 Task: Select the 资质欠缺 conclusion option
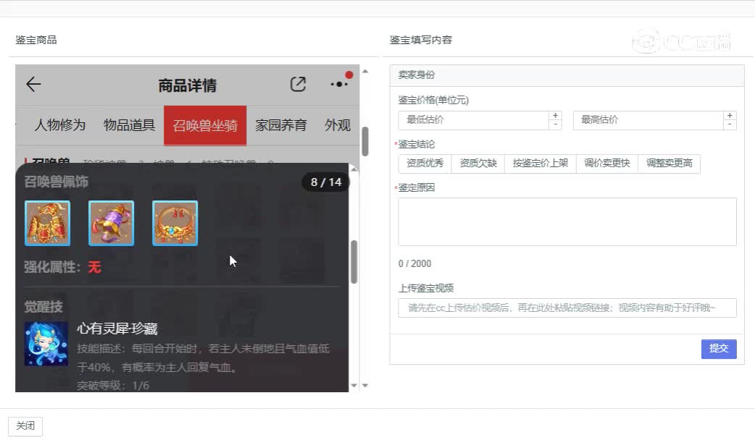click(x=477, y=164)
